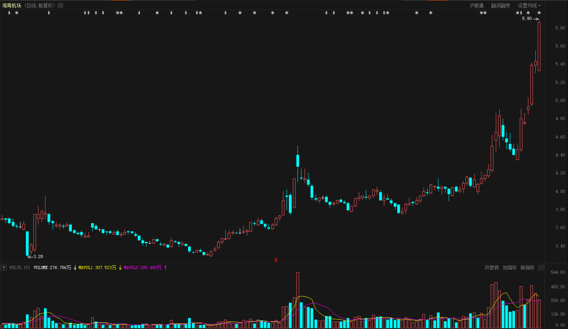Viewport: 568px width, 329px height.
Task: Close the volume indicator panel
Action: (x=541, y=268)
